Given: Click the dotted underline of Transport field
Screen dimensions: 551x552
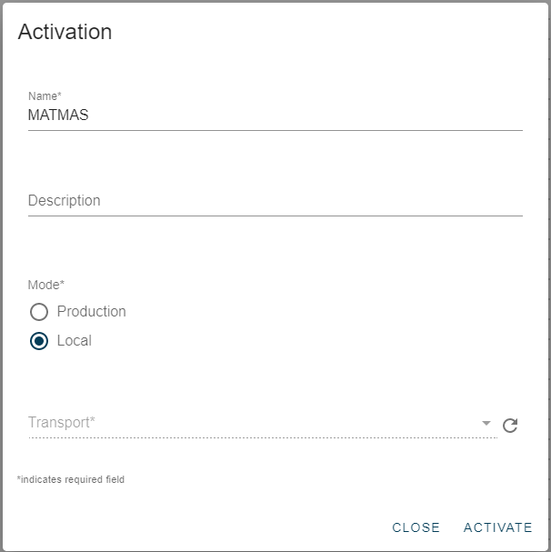Looking at the screenshot, I should [x=262, y=437].
